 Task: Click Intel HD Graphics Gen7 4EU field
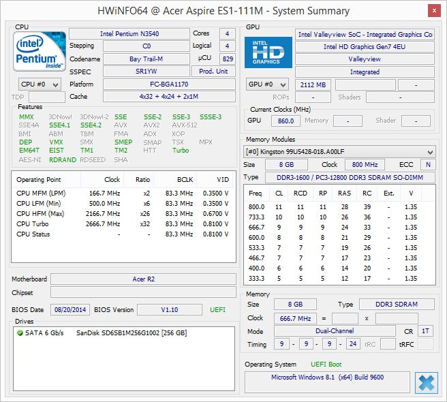(365, 47)
